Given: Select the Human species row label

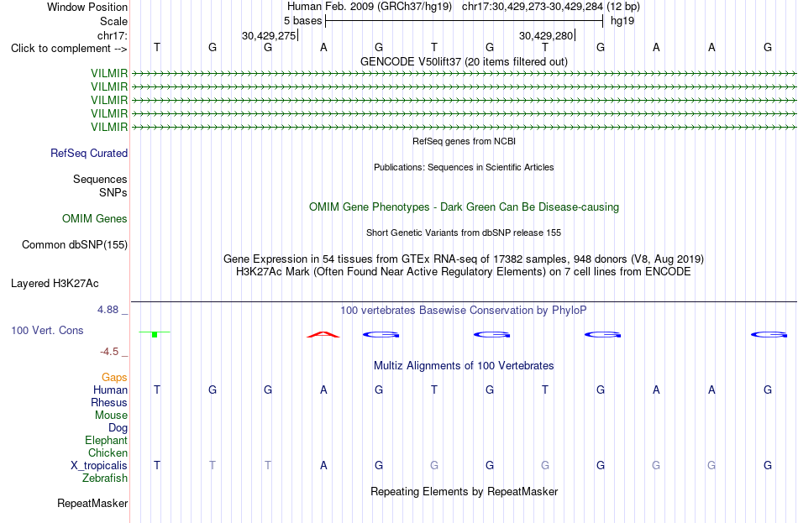Looking at the screenshot, I should tap(110, 390).
